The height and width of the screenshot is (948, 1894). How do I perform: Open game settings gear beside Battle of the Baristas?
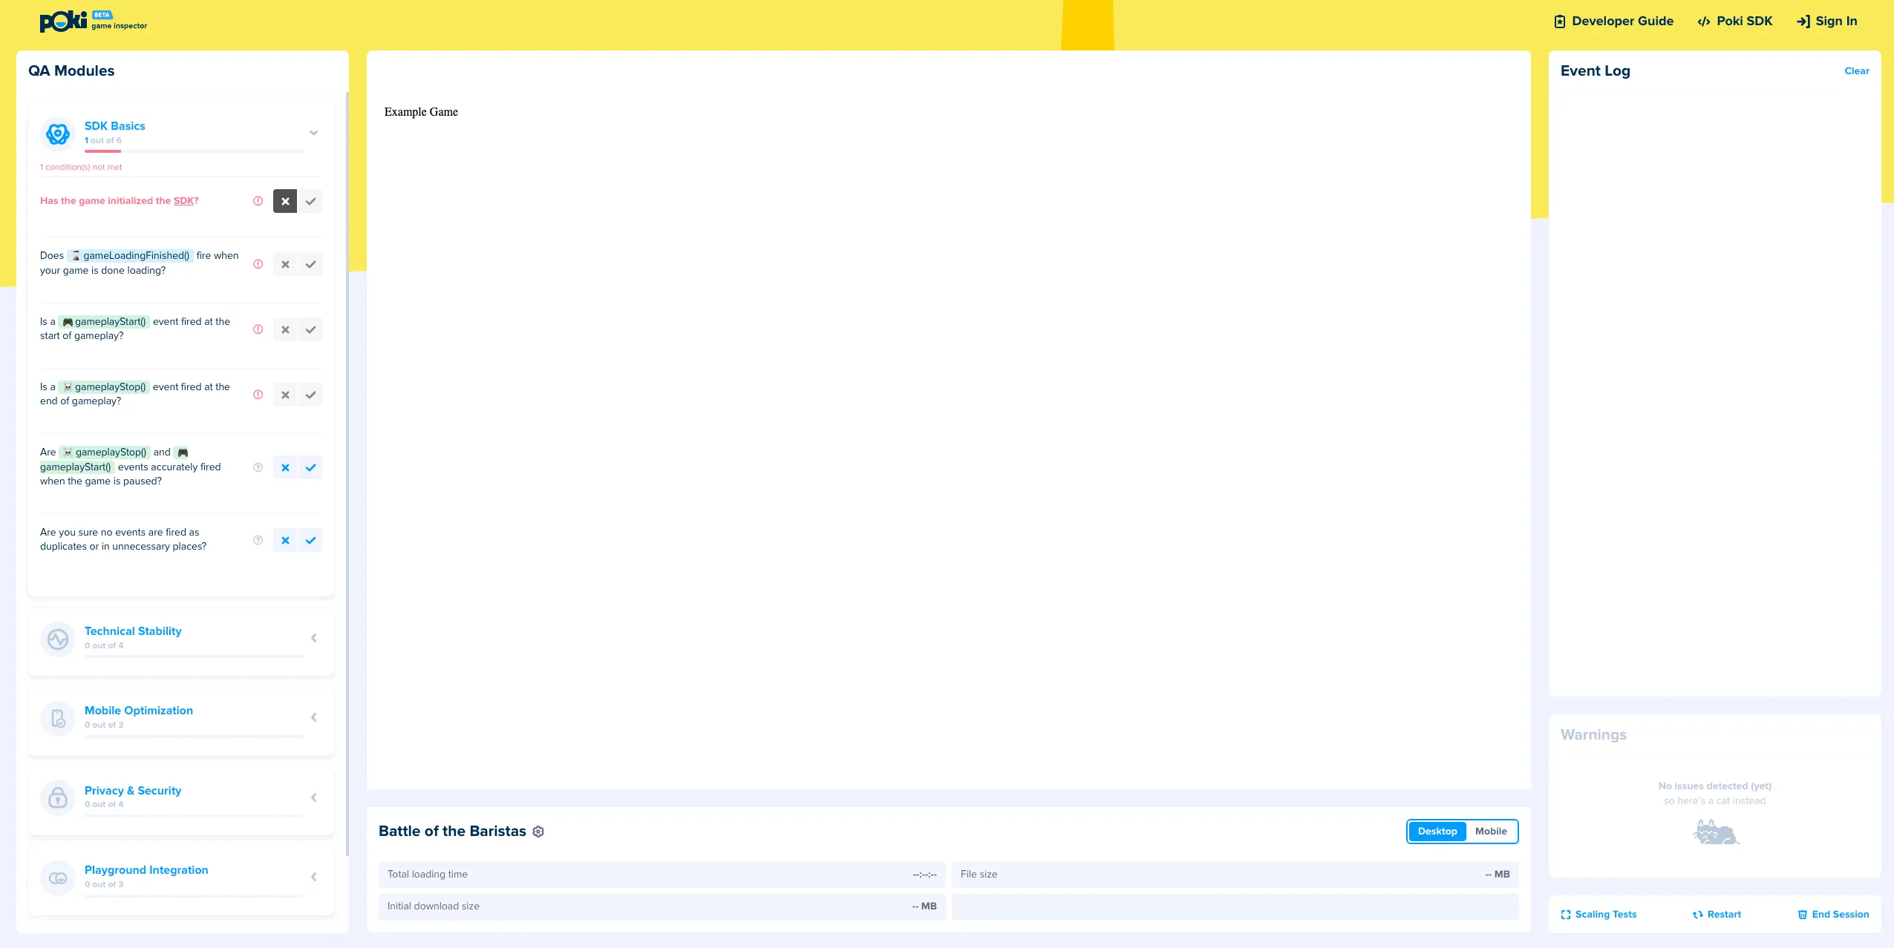[x=539, y=832]
